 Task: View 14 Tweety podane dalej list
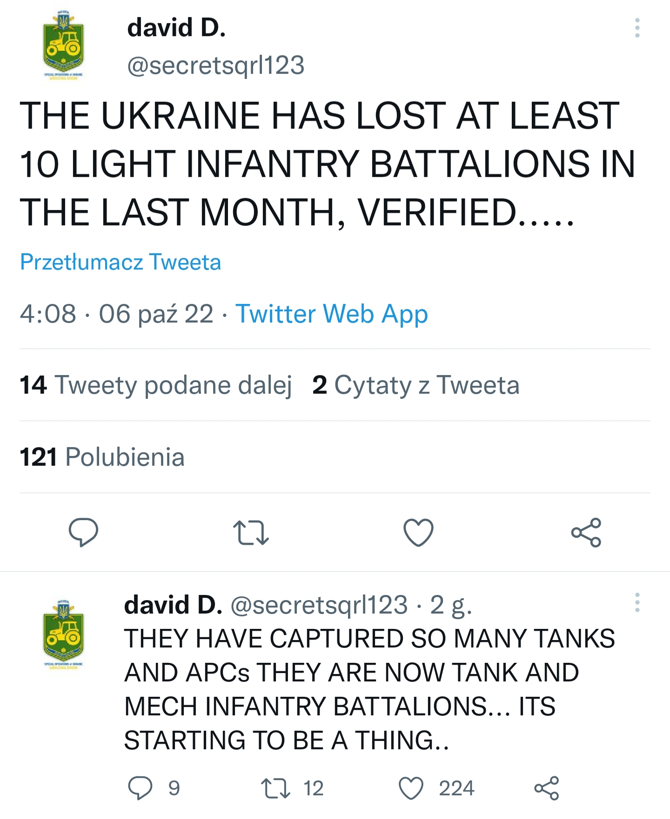156,385
